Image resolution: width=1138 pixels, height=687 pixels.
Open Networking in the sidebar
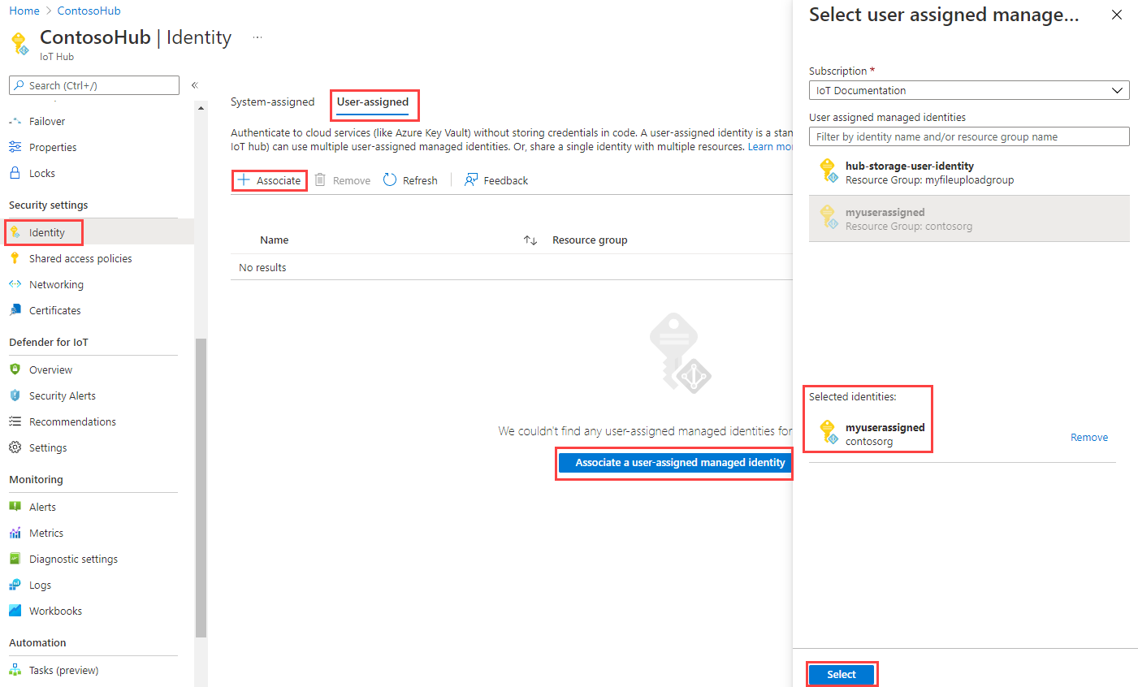pyautogui.click(x=56, y=284)
